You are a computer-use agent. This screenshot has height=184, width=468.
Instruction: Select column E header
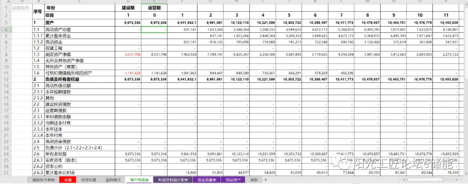coord(154,2)
